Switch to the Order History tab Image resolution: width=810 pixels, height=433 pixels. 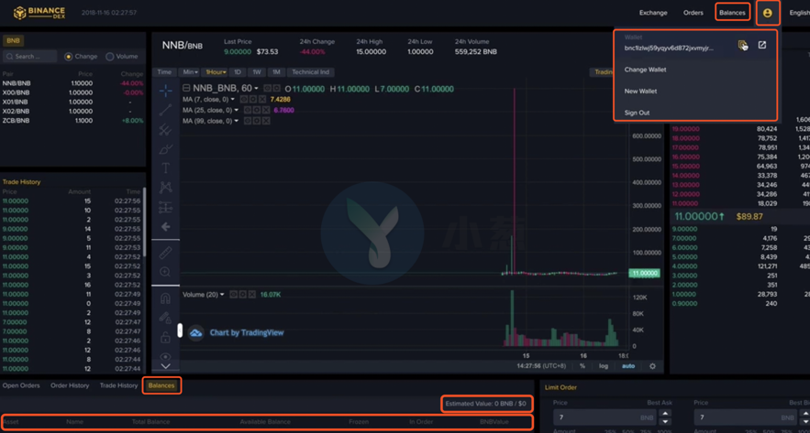(70, 385)
